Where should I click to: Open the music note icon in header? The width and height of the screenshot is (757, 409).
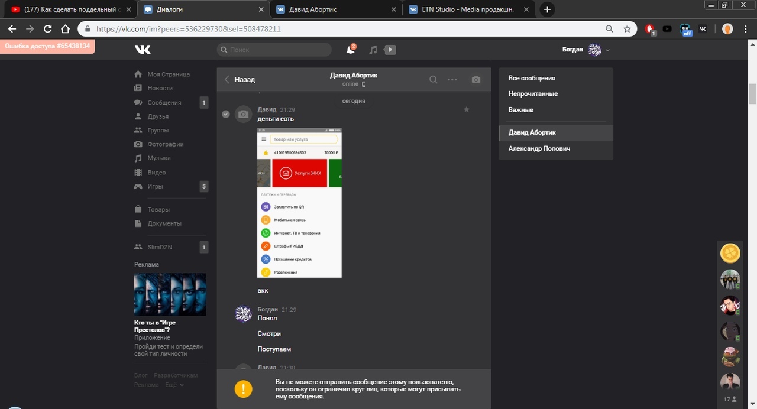pyautogui.click(x=373, y=50)
